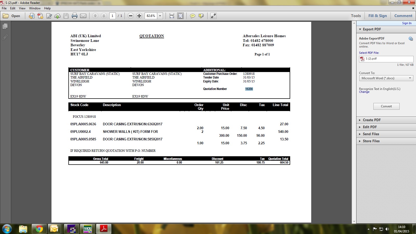Open the page thumbnails panel icon
Image resolution: width=416 pixels, height=234 pixels.
point(5,26)
